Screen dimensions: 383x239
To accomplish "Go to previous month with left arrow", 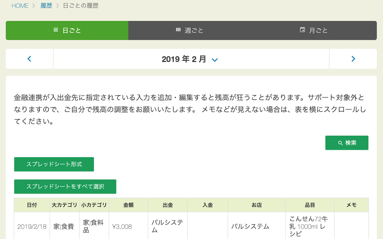I will click(29, 59).
